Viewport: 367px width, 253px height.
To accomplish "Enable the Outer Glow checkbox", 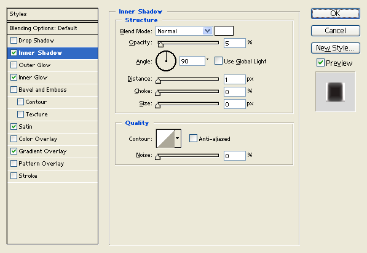I will [x=14, y=65].
